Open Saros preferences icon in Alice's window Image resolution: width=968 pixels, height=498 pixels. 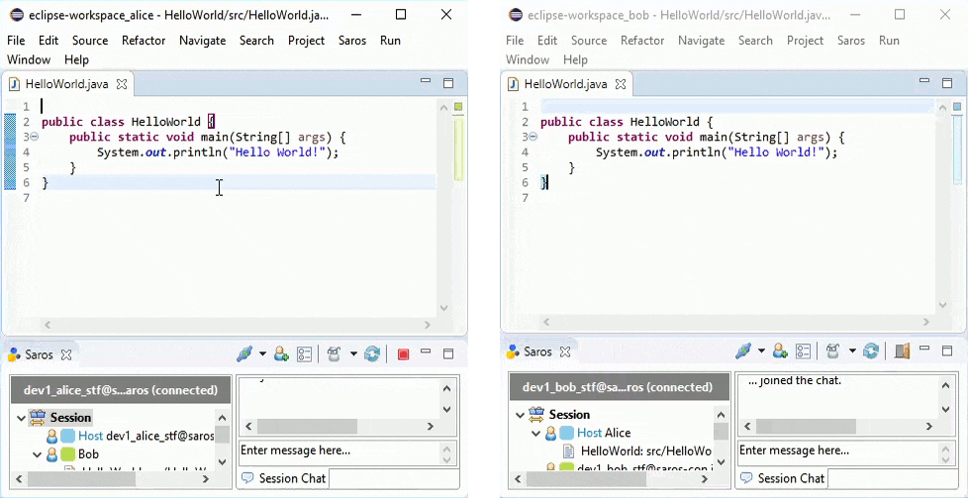[304, 354]
